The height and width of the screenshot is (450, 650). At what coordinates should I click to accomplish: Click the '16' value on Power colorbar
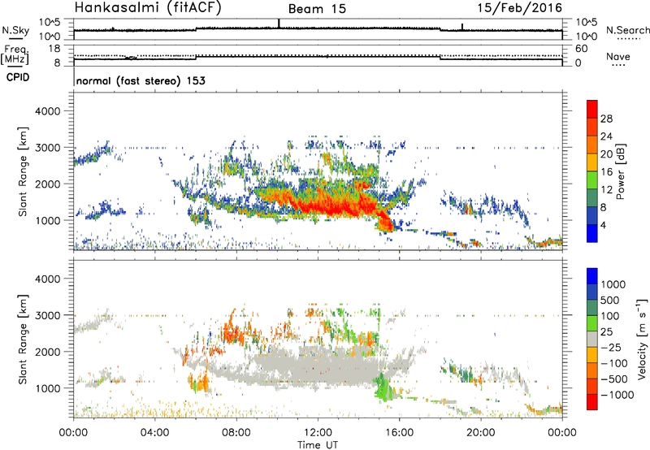tap(606, 172)
